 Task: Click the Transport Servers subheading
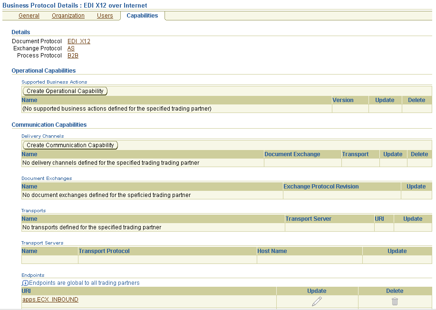tap(42, 243)
